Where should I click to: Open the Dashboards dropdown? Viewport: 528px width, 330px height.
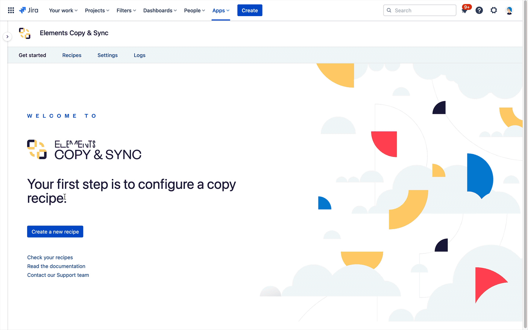(x=160, y=10)
